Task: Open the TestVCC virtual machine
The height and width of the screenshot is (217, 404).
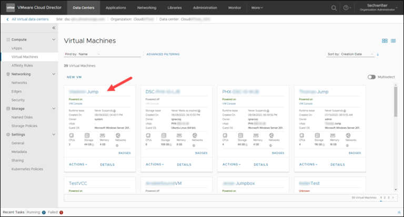Action: coord(78,183)
